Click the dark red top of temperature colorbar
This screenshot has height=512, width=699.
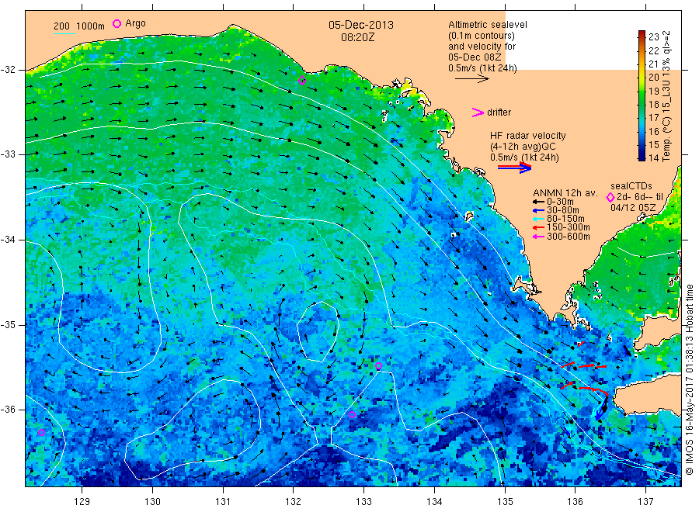642,33
